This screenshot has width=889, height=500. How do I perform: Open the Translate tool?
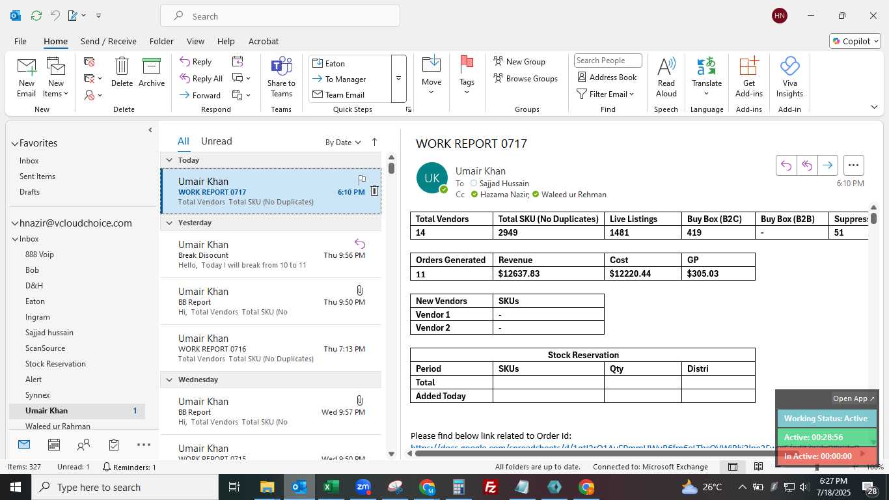(707, 77)
